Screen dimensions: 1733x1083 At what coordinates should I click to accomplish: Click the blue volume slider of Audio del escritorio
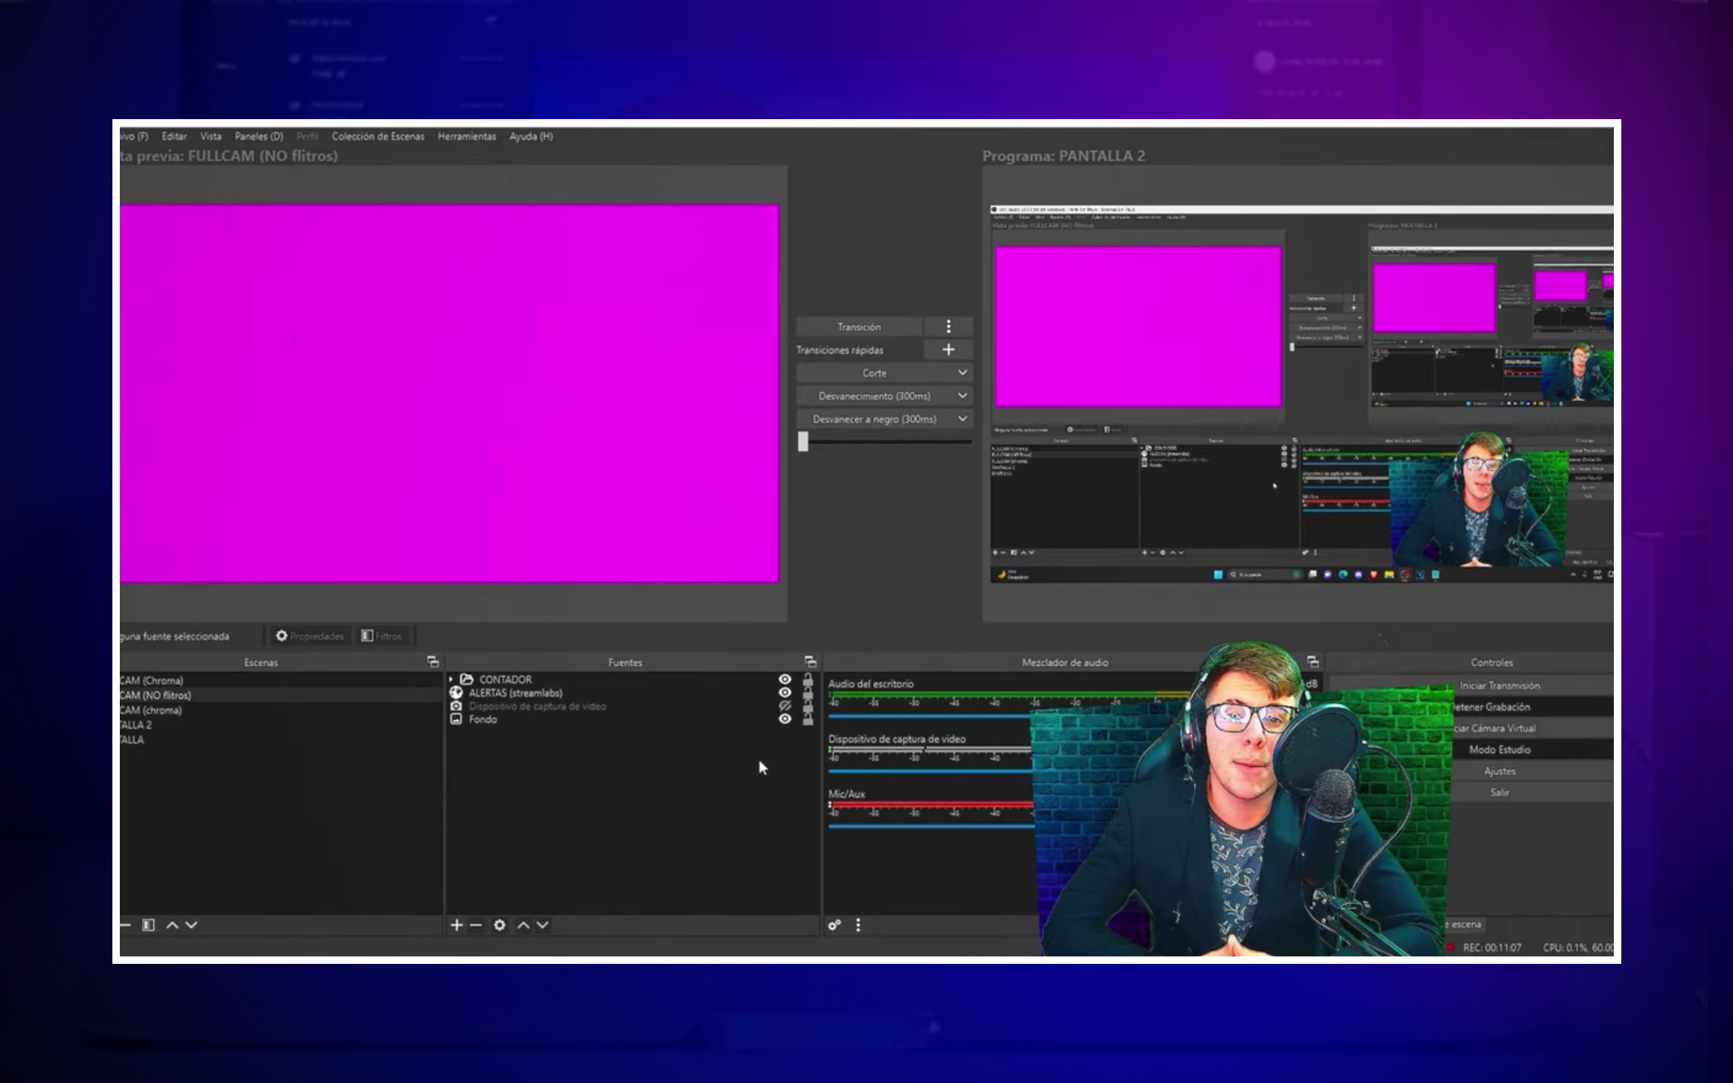tap(931, 715)
